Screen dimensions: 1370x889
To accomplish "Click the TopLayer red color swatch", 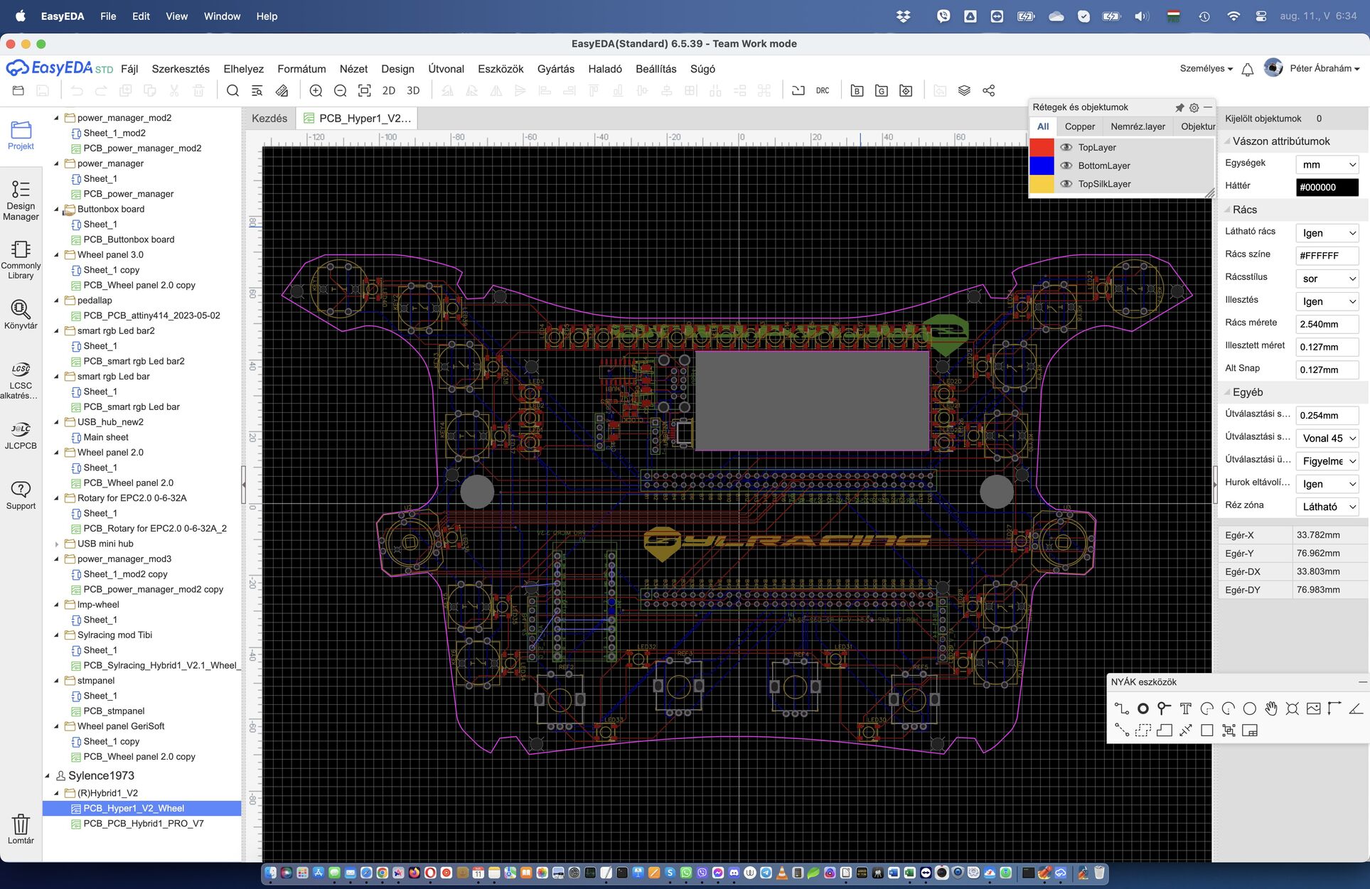I will (1042, 147).
